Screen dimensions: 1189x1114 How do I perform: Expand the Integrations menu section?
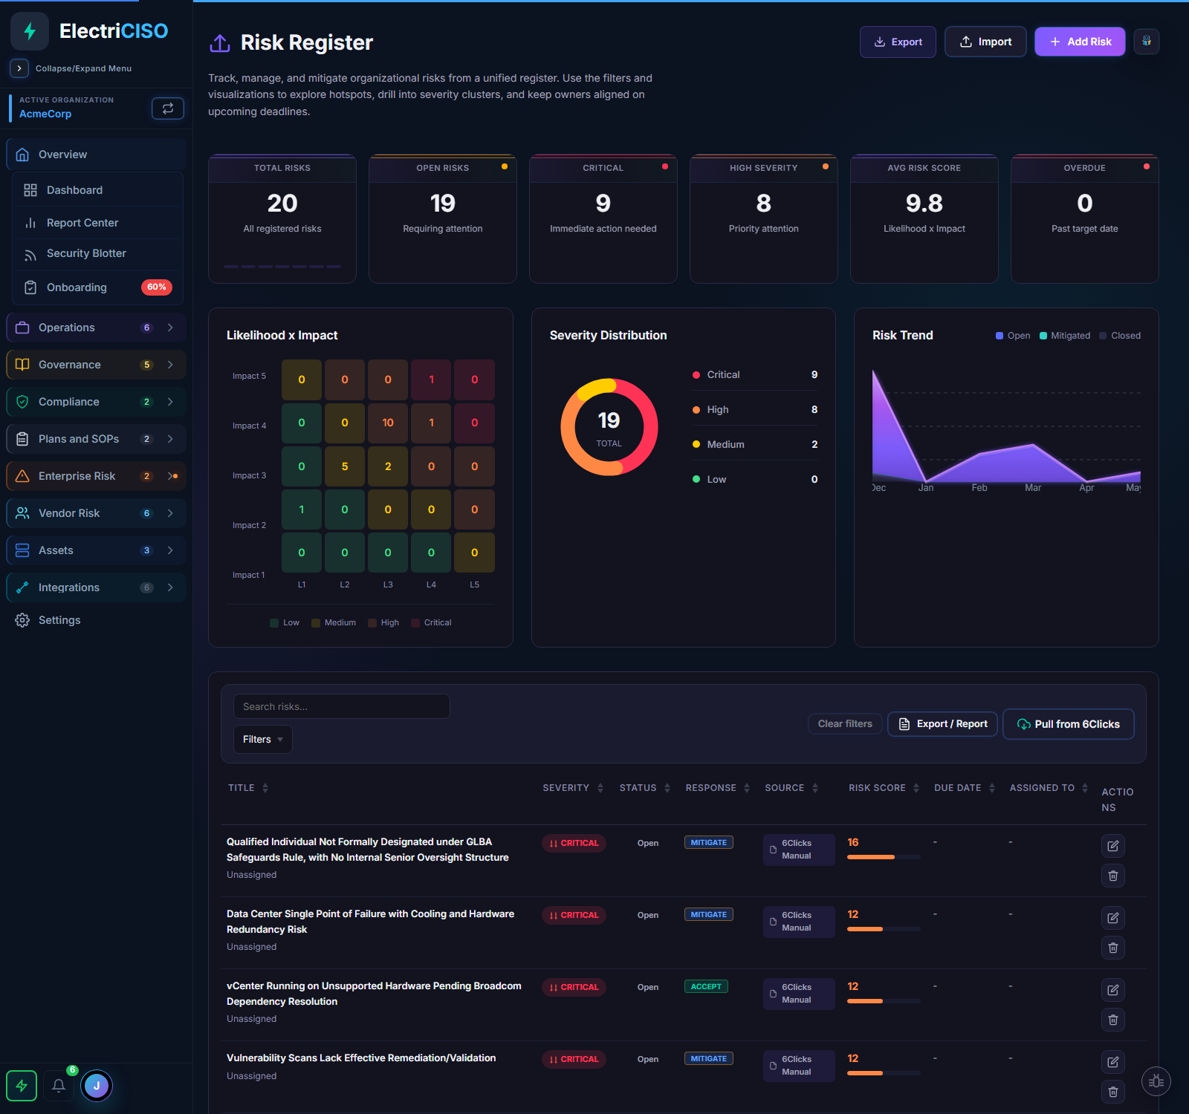click(x=96, y=587)
